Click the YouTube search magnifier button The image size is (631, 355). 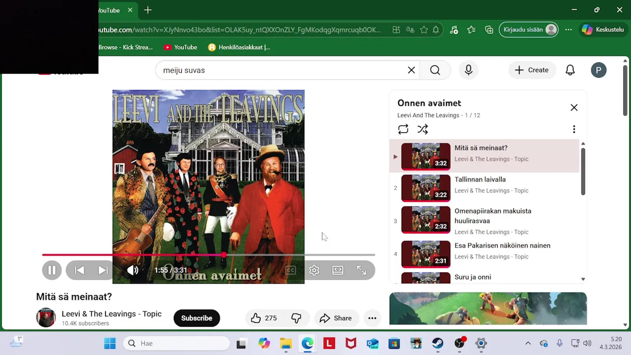[x=435, y=70]
